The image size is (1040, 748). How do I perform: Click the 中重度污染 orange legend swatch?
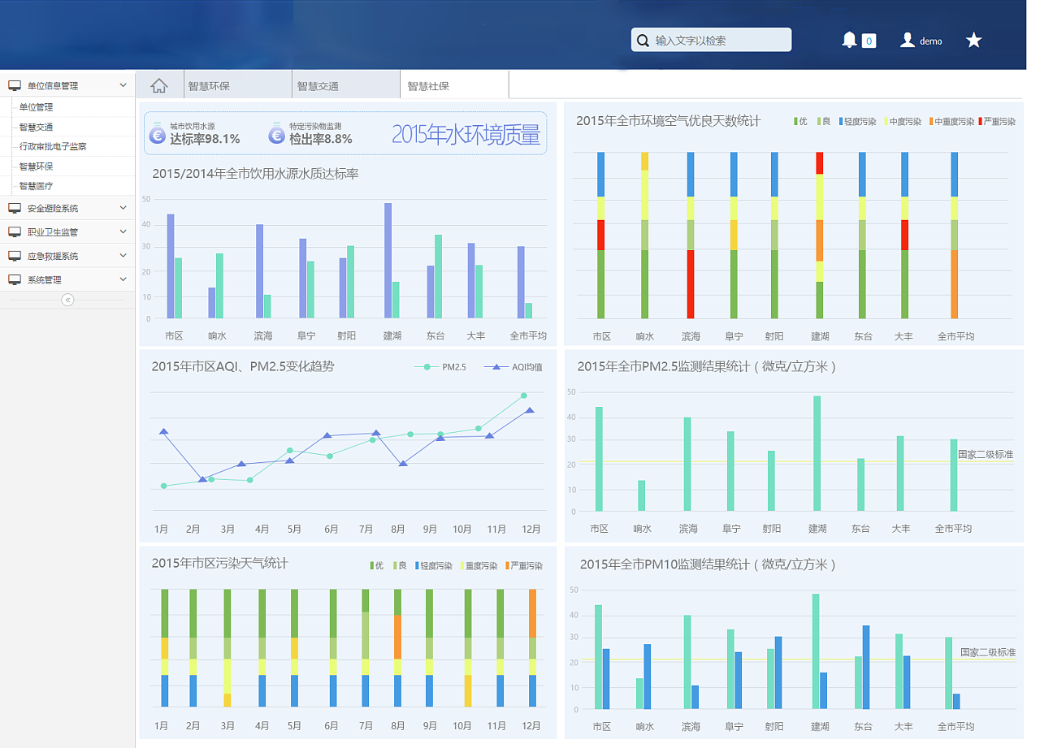(931, 122)
